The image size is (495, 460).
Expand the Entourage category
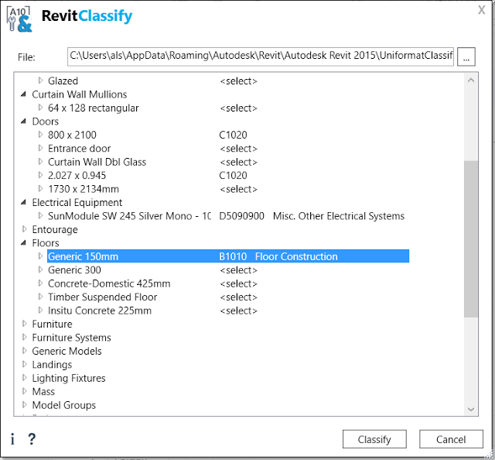[24, 229]
